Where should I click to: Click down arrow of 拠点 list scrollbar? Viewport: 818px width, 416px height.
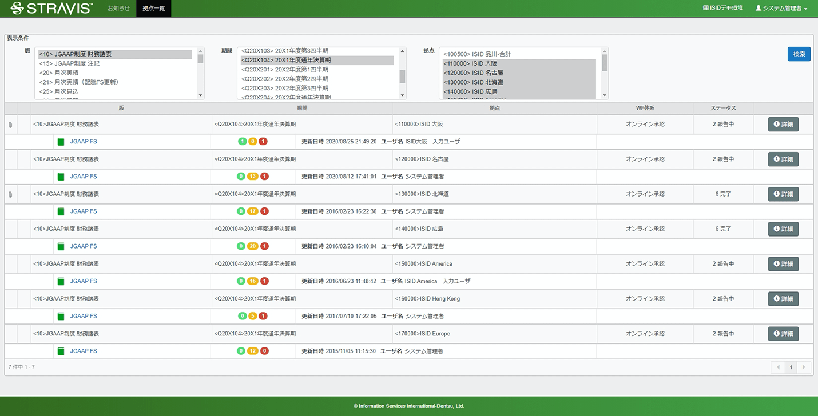coord(605,95)
